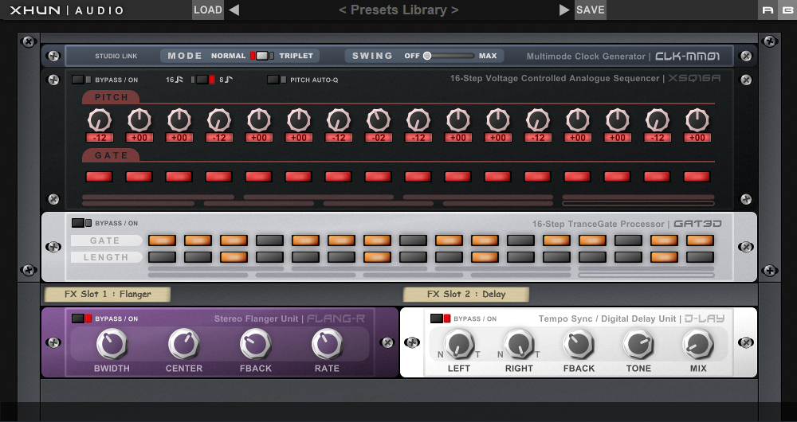Open the Presets Library selector
Image resolution: width=797 pixels, height=422 pixels.
pyautogui.click(x=398, y=10)
